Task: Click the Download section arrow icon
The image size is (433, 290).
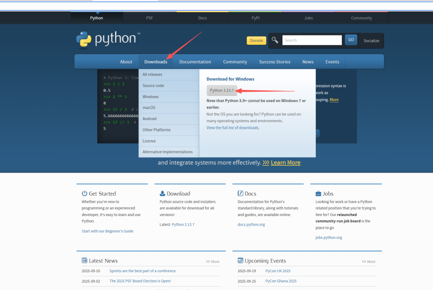Action: pos(162,194)
